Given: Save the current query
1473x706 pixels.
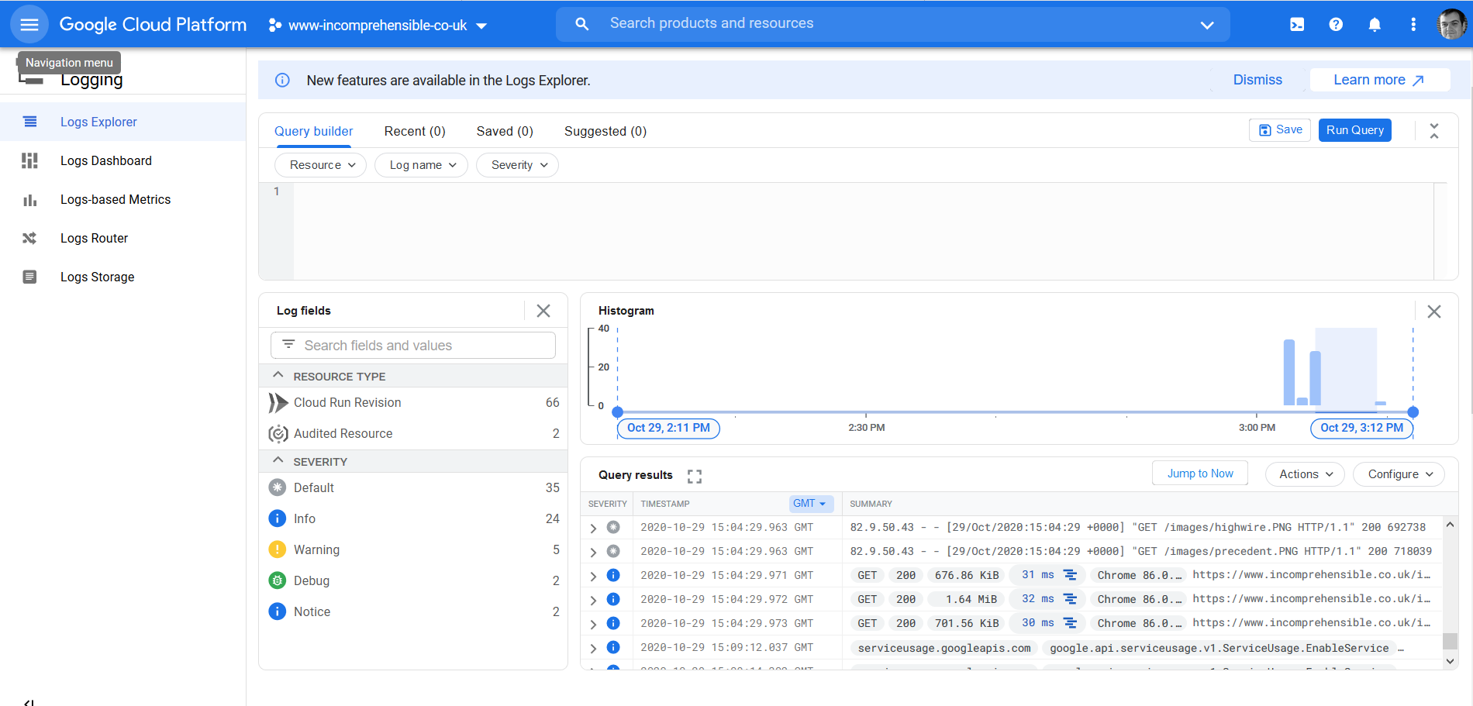Looking at the screenshot, I should [1280, 130].
